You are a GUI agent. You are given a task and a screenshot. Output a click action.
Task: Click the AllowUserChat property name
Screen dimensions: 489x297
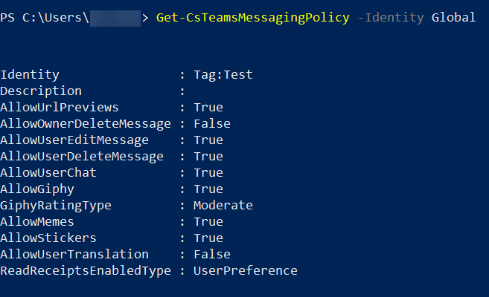coord(48,173)
